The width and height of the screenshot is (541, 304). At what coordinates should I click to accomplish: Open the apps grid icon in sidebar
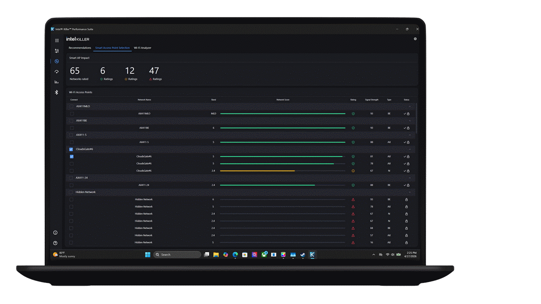pyautogui.click(x=57, y=41)
